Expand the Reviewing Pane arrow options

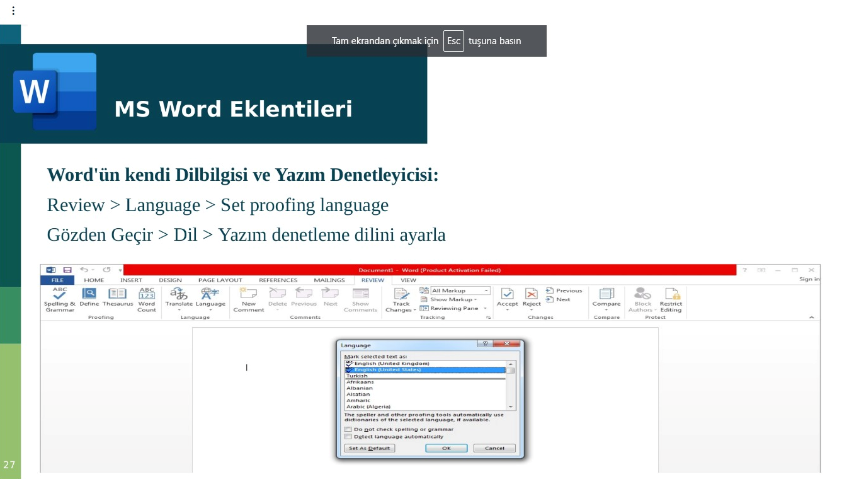coord(485,308)
